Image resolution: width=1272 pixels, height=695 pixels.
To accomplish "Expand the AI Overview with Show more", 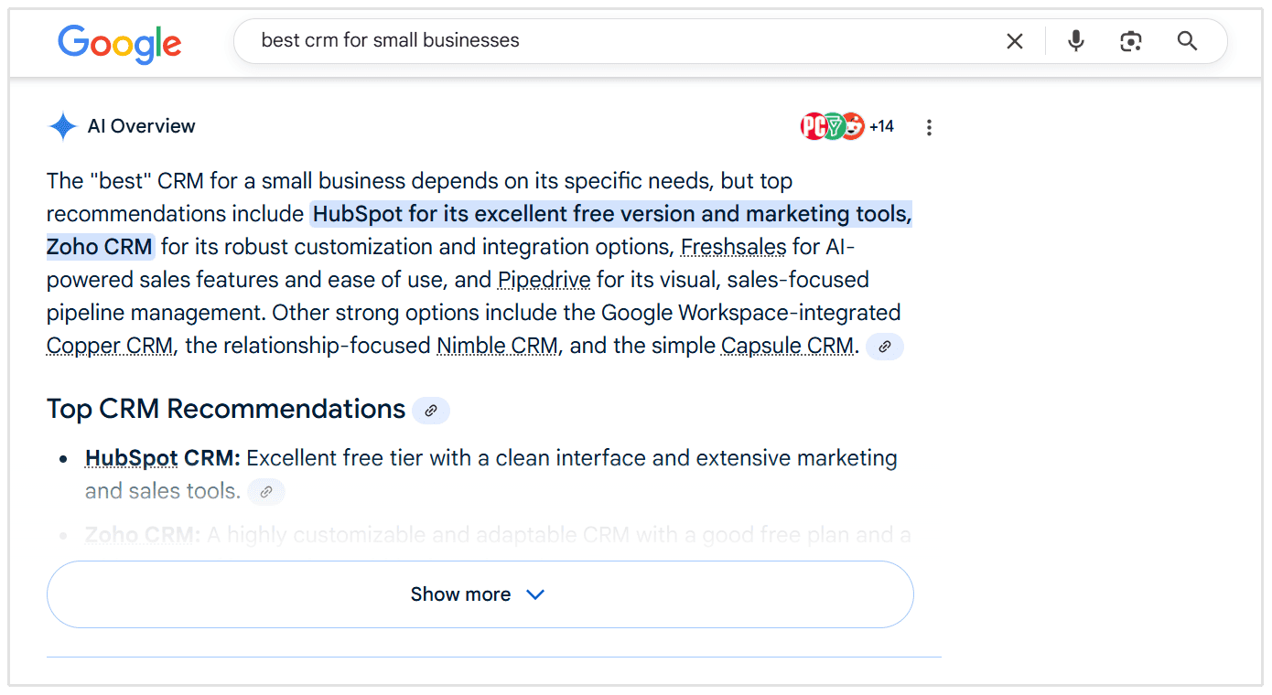I will 460,594.
